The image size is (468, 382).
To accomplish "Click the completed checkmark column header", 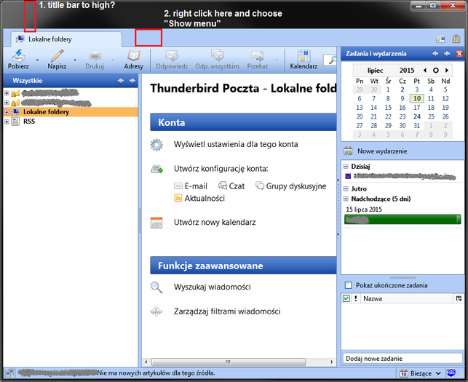I will click(346, 298).
